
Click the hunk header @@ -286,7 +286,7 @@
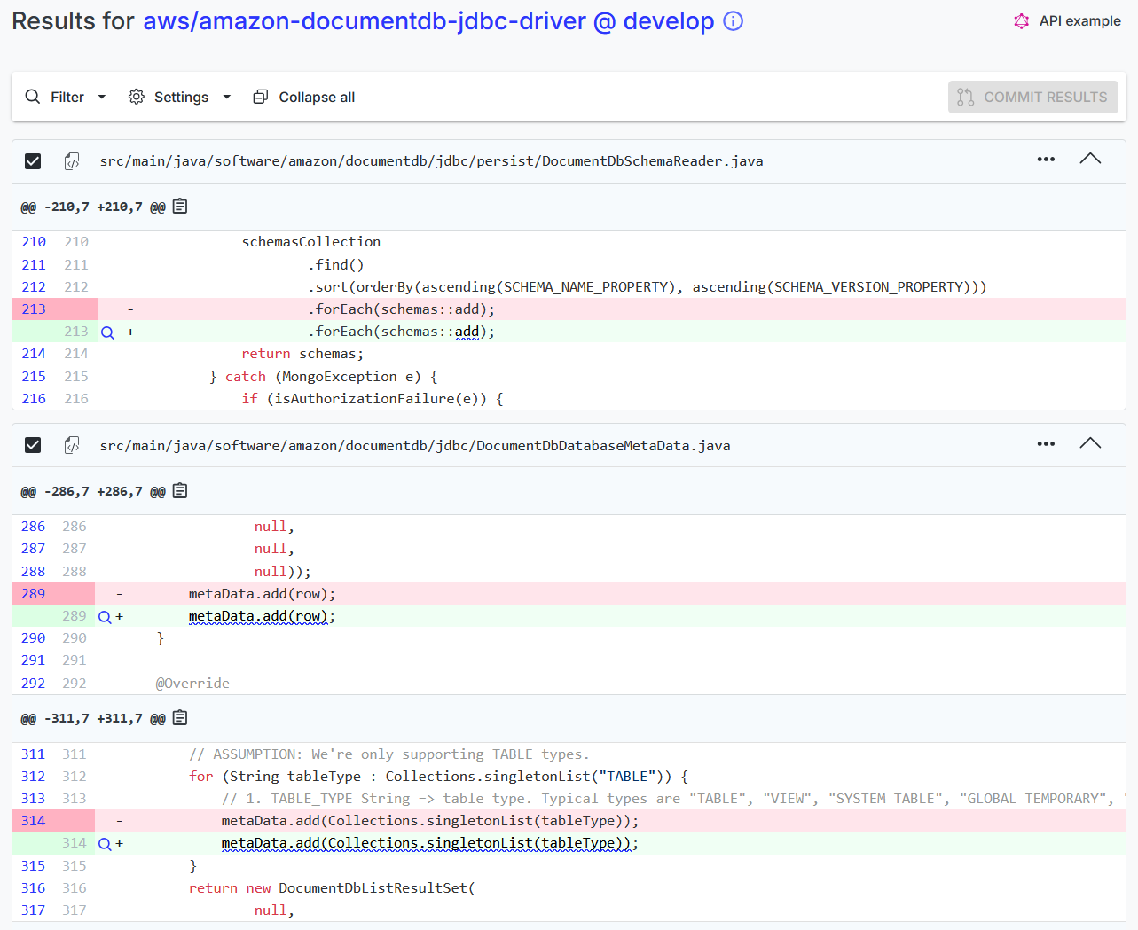pos(93,491)
